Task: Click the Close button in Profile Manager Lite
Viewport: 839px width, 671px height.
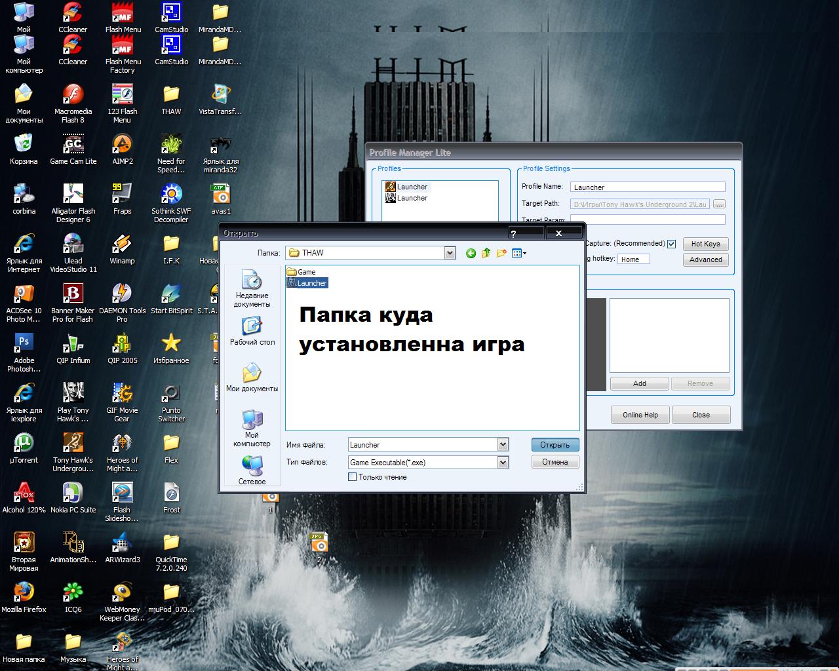Action: 701,415
